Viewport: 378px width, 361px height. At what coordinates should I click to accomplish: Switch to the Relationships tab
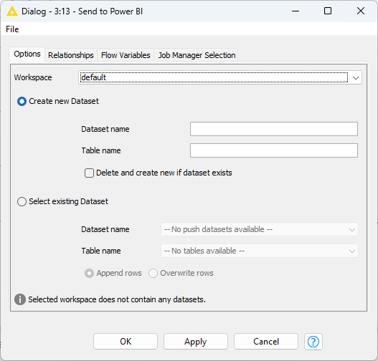click(x=71, y=55)
